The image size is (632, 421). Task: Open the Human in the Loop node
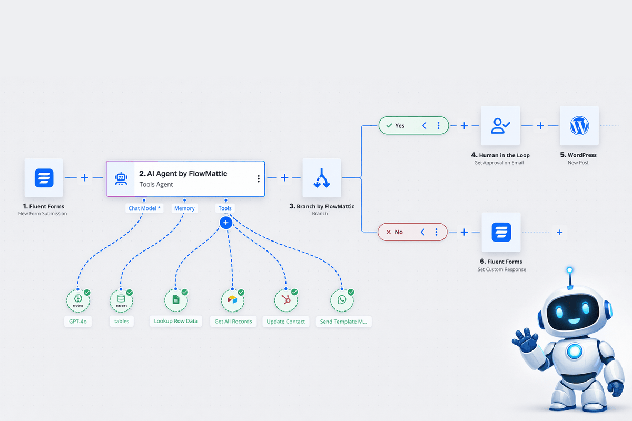(500, 125)
